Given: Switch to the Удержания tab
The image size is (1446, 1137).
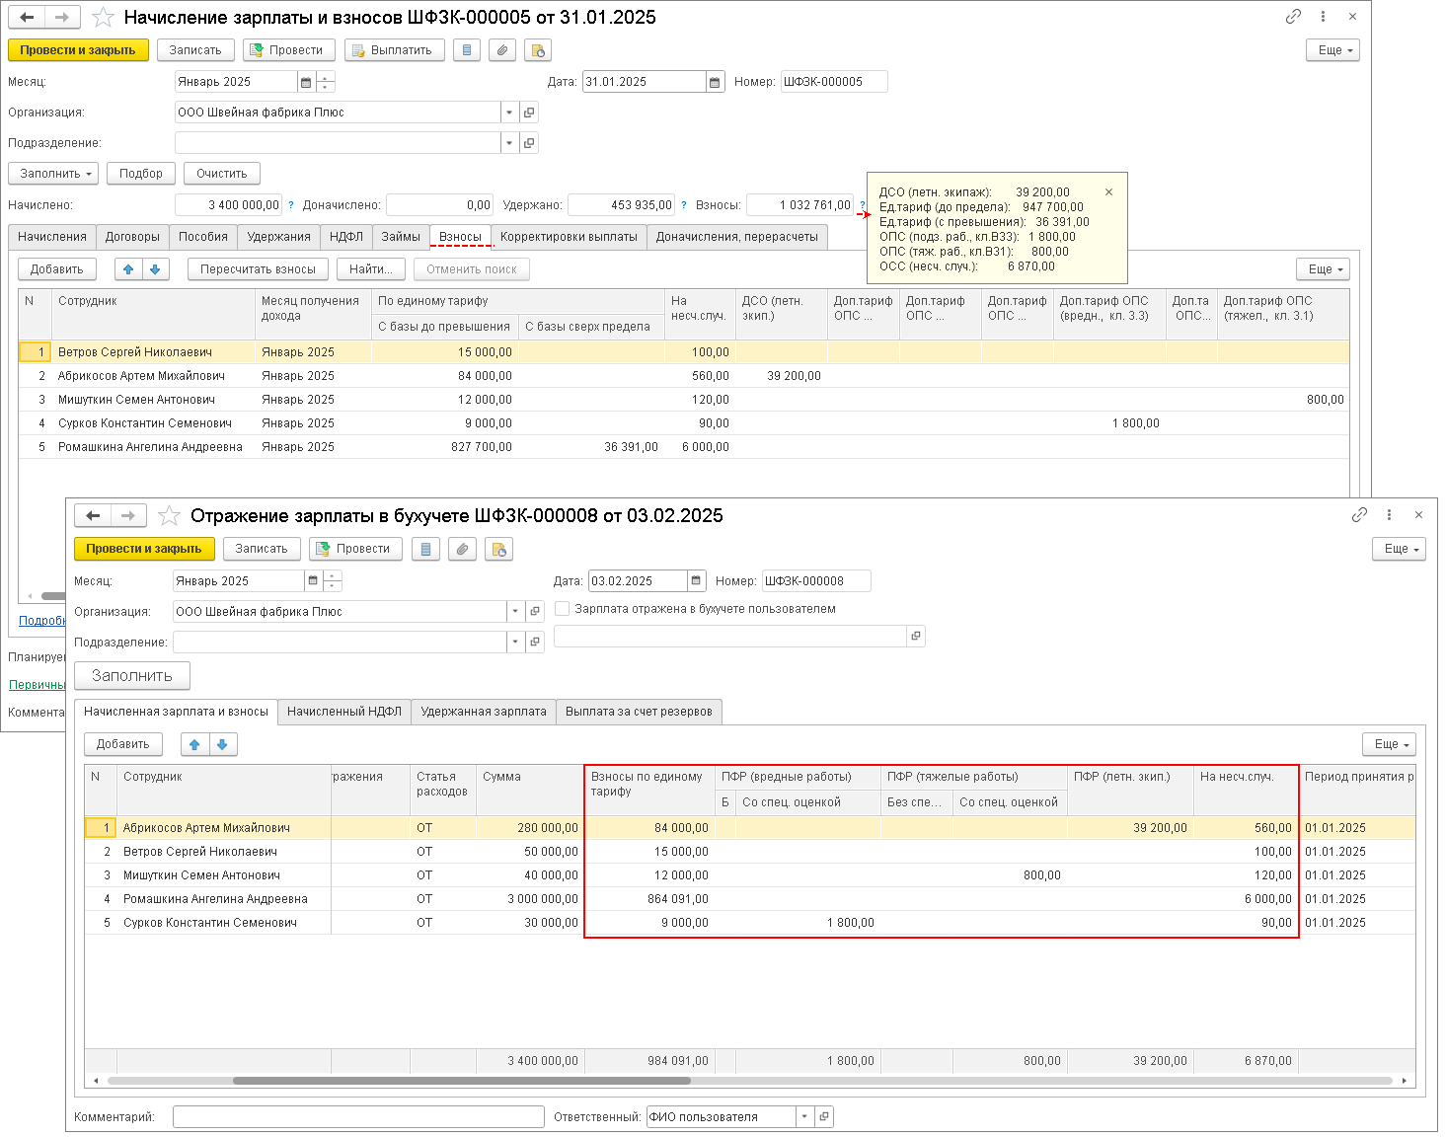Looking at the screenshot, I should click(279, 237).
